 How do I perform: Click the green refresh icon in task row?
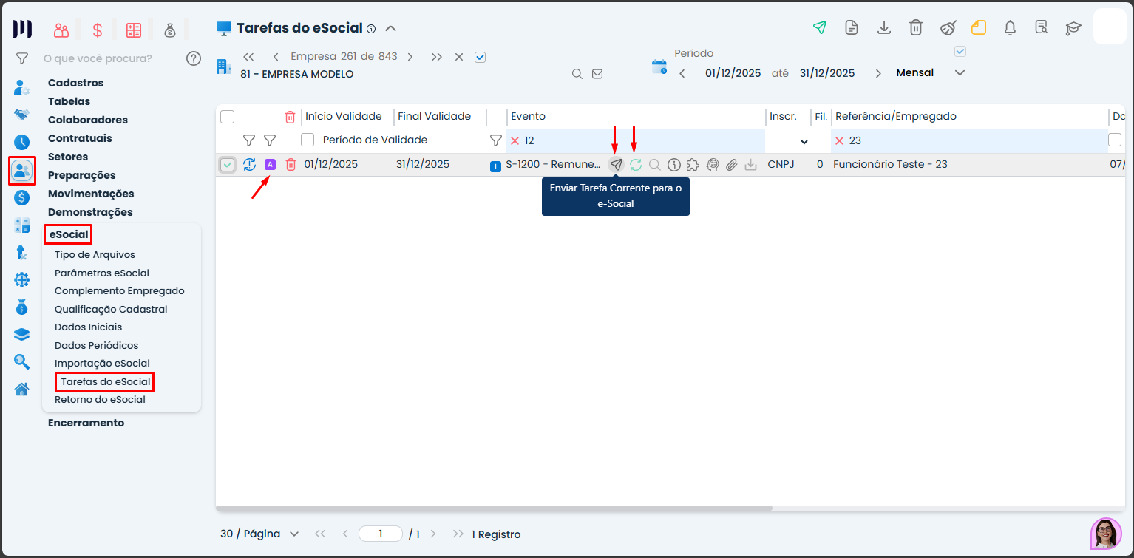point(636,165)
